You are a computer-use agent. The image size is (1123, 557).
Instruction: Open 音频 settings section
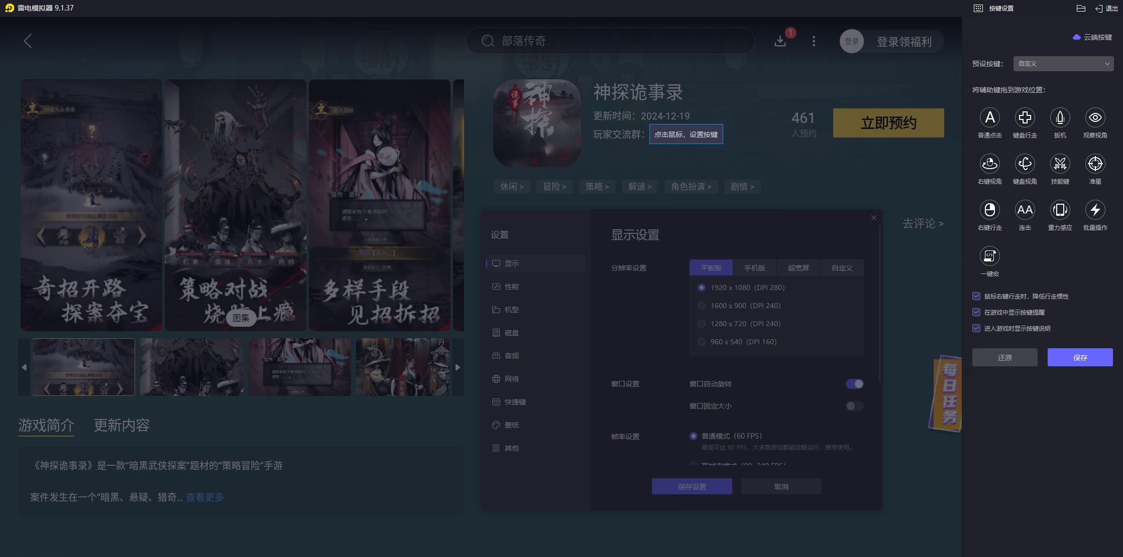coord(536,356)
